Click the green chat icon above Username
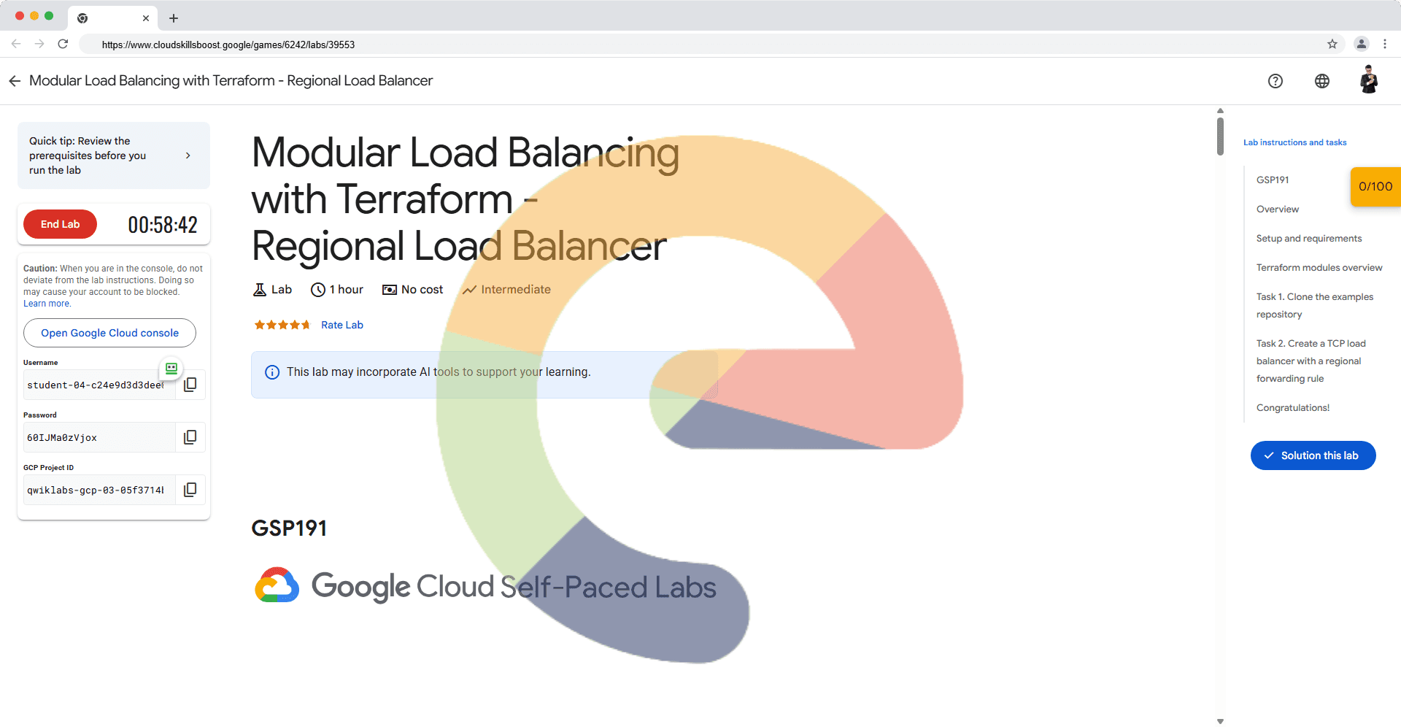The image size is (1401, 727). (171, 369)
